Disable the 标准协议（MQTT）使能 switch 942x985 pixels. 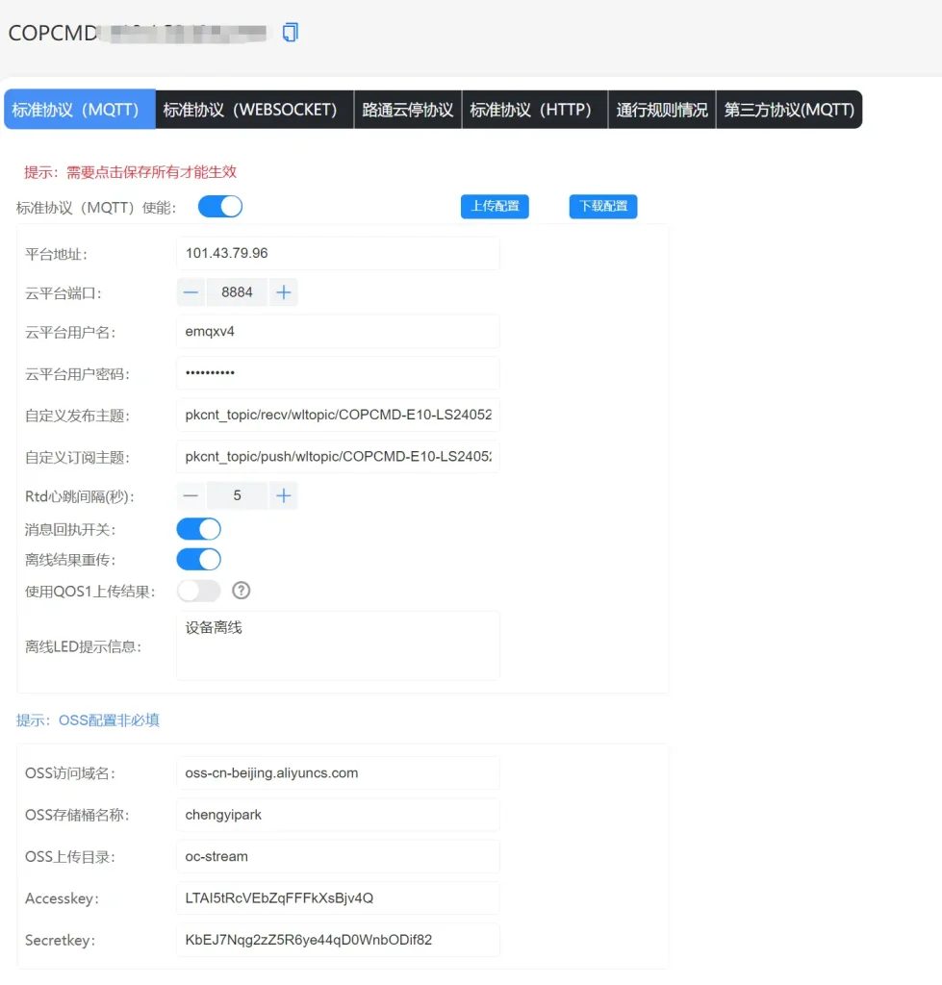pyautogui.click(x=220, y=206)
